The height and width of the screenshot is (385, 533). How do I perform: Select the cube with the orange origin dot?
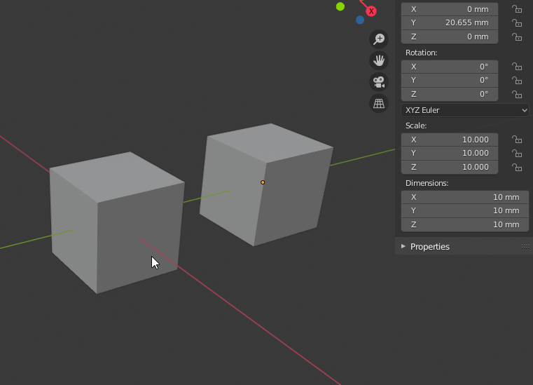pos(265,186)
